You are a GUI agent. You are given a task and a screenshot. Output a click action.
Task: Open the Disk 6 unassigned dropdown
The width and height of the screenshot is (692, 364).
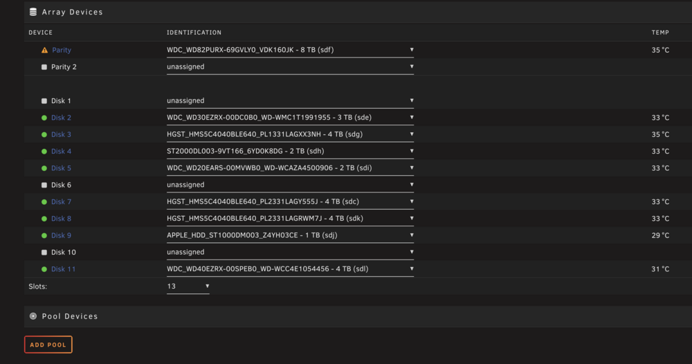click(x=290, y=185)
